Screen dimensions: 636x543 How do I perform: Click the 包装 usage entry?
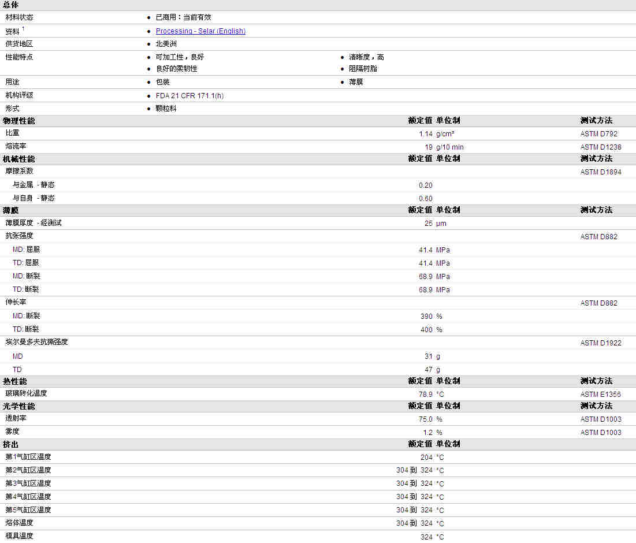click(163, 82)
